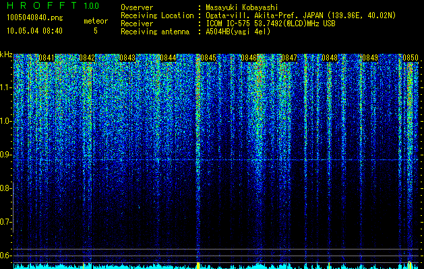The width and height of the screenshot is (424, 269).
Task: Click the 0848 time marker
Action: pos(330,58)
